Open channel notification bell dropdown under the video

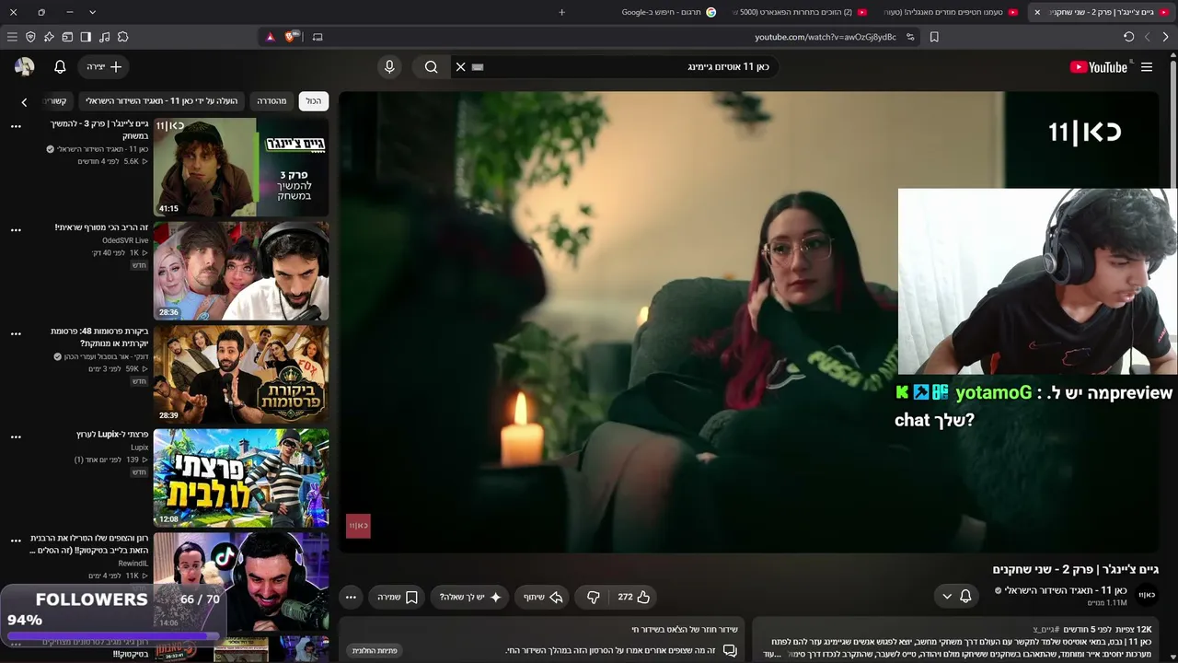(x=956, y=596)
